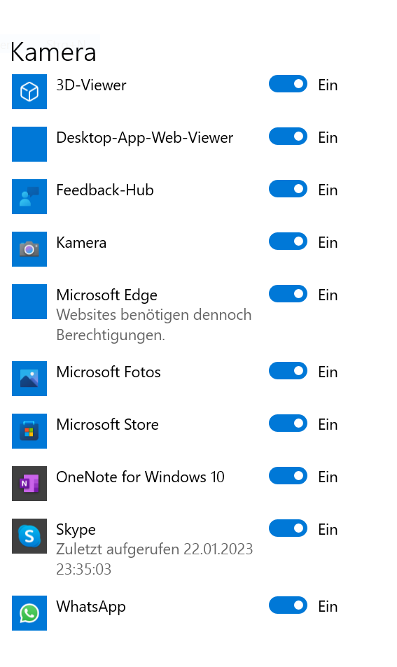Viewport: 397px width, 667px height.
Task: Toggle the Microsoft Store camera switch
Action: (288, 423)
